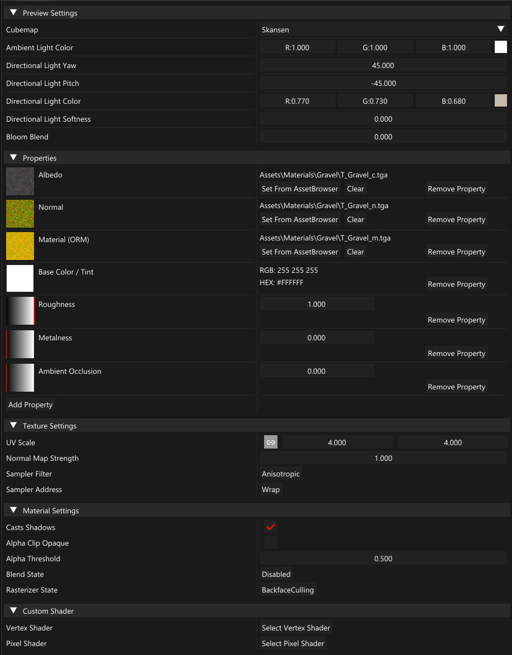Open the Cubemap Skansen dropdown
This screenshot has height=655, width=512.
coord(383,30)
